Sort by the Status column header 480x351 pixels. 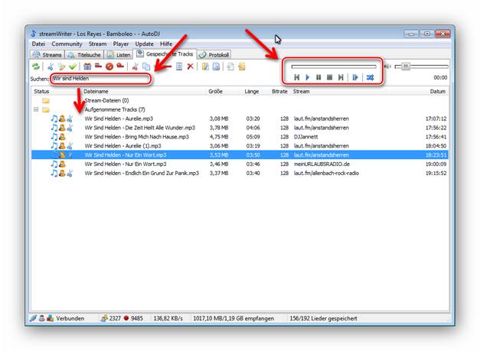(x=41, y=91)
